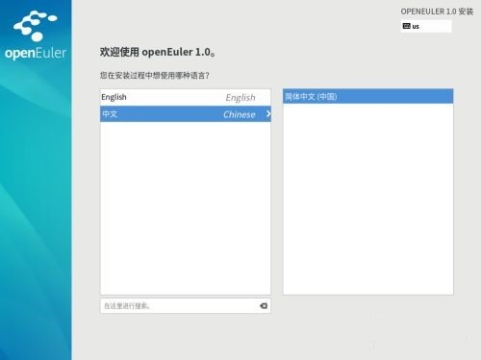
Task: Click the openEuler wordmark text
Action: 36,53
